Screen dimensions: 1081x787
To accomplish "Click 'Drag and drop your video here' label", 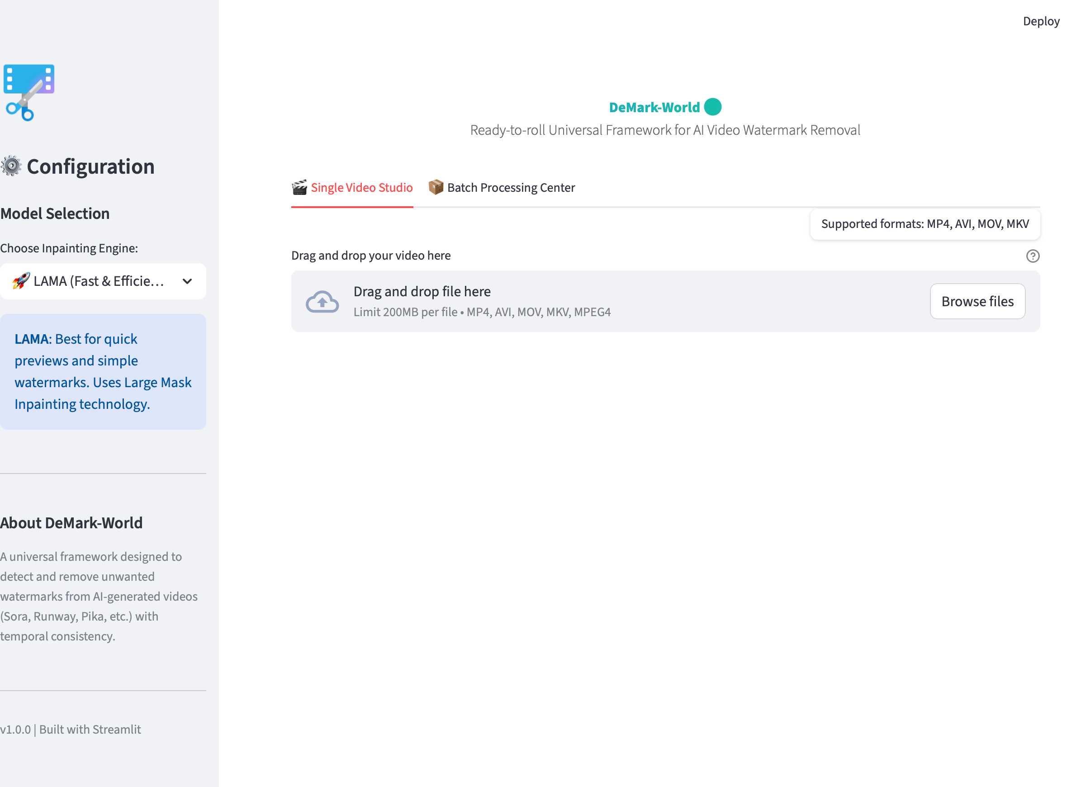I will tap(371, 256).
